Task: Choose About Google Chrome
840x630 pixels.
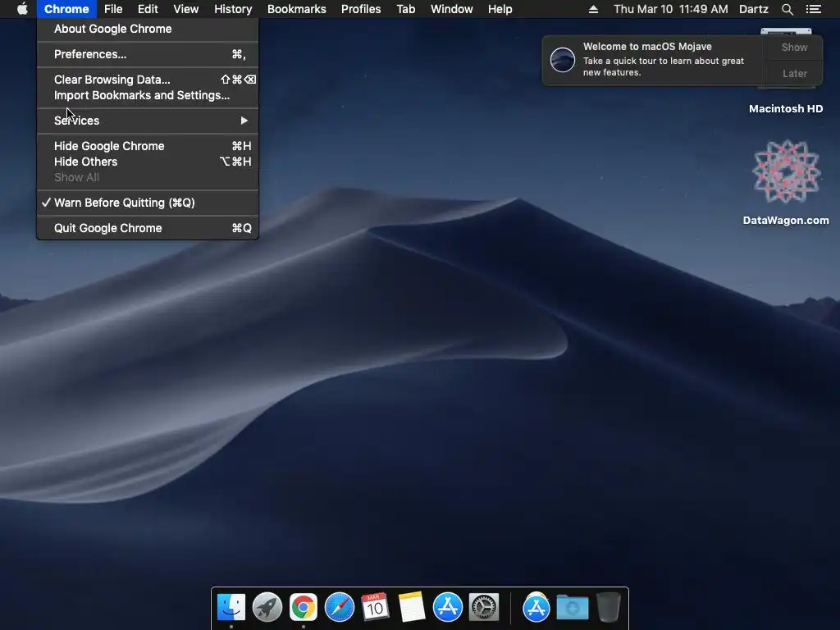Action: tap(148, 29)
